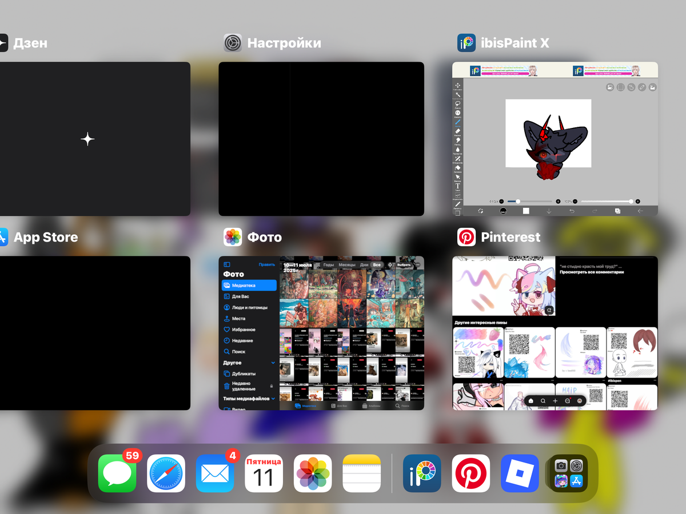Open the Notes app in the dock
Screen dimensions: 686x514
coord(362,473)
